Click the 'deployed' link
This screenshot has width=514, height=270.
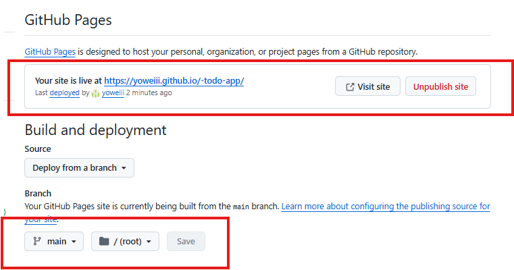[65, 92]
